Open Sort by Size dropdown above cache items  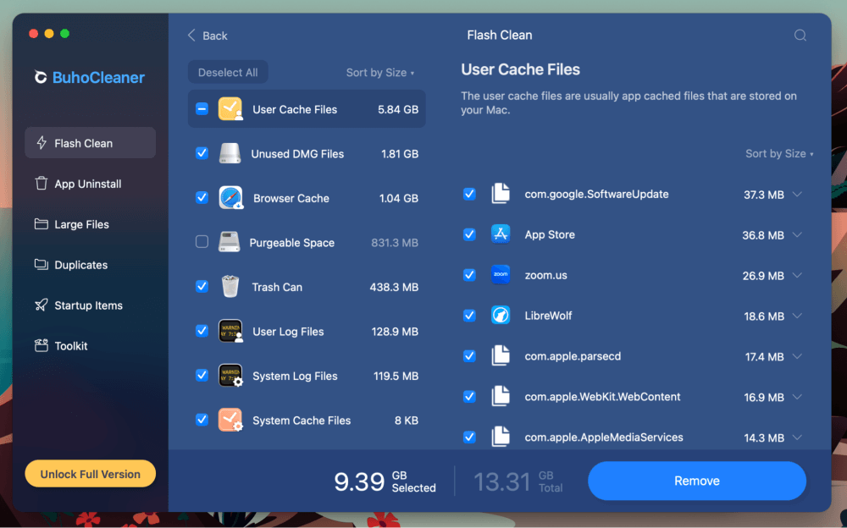pos(779,153)
